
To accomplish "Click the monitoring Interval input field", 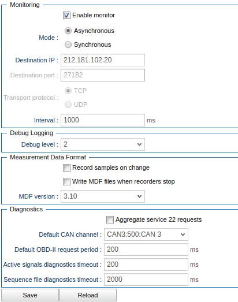I will click(x=103, y=120).
